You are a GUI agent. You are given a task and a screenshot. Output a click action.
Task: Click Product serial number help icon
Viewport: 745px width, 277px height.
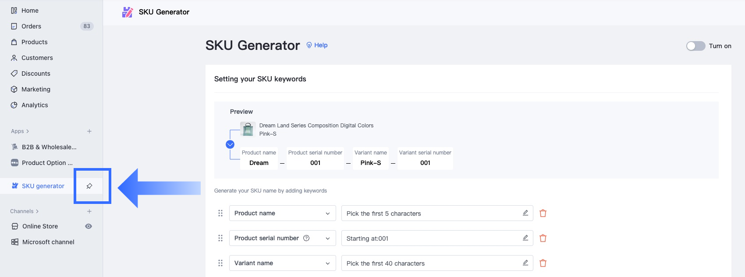[x=306, y=238]
